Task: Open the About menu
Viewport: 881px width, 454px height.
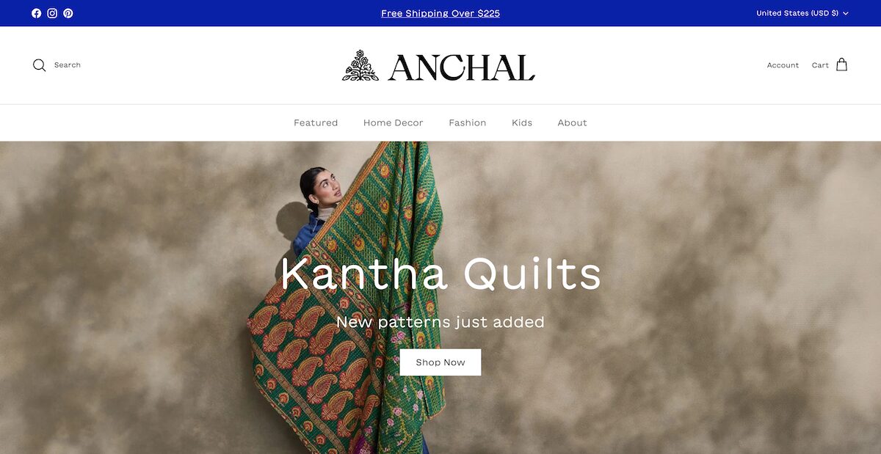Action: 573,122
